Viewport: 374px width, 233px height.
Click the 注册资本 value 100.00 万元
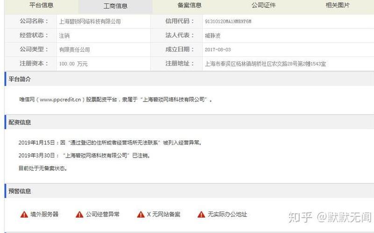(73, 64)
